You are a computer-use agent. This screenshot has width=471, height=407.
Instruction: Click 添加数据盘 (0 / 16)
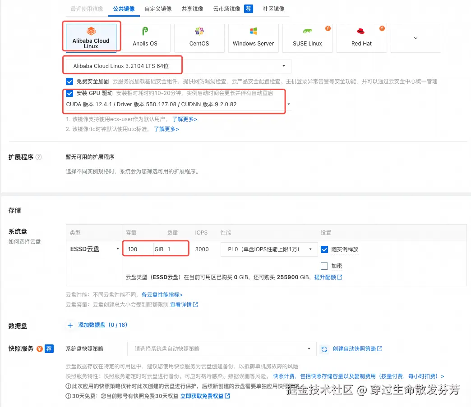click(x=103, y=325)
